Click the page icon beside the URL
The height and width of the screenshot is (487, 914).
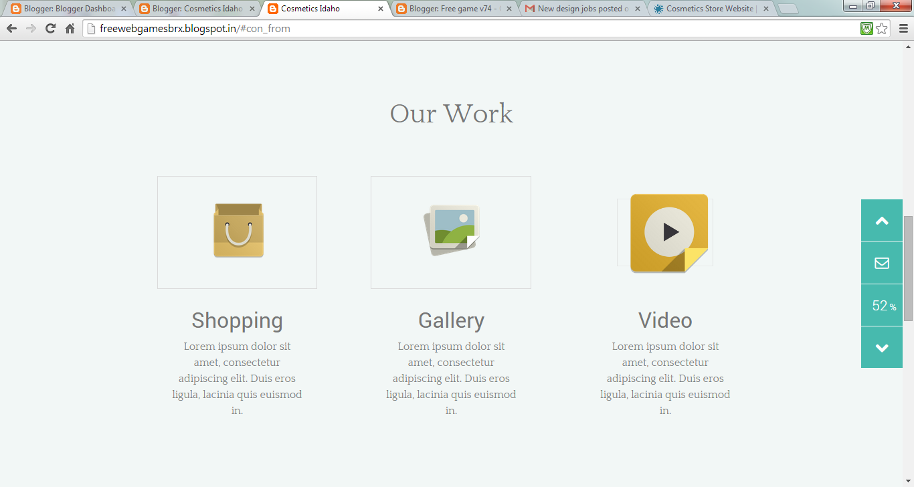tap(92, 29)
